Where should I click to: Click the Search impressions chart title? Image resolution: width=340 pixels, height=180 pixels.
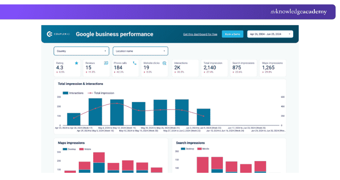click(x=190, y=143)
